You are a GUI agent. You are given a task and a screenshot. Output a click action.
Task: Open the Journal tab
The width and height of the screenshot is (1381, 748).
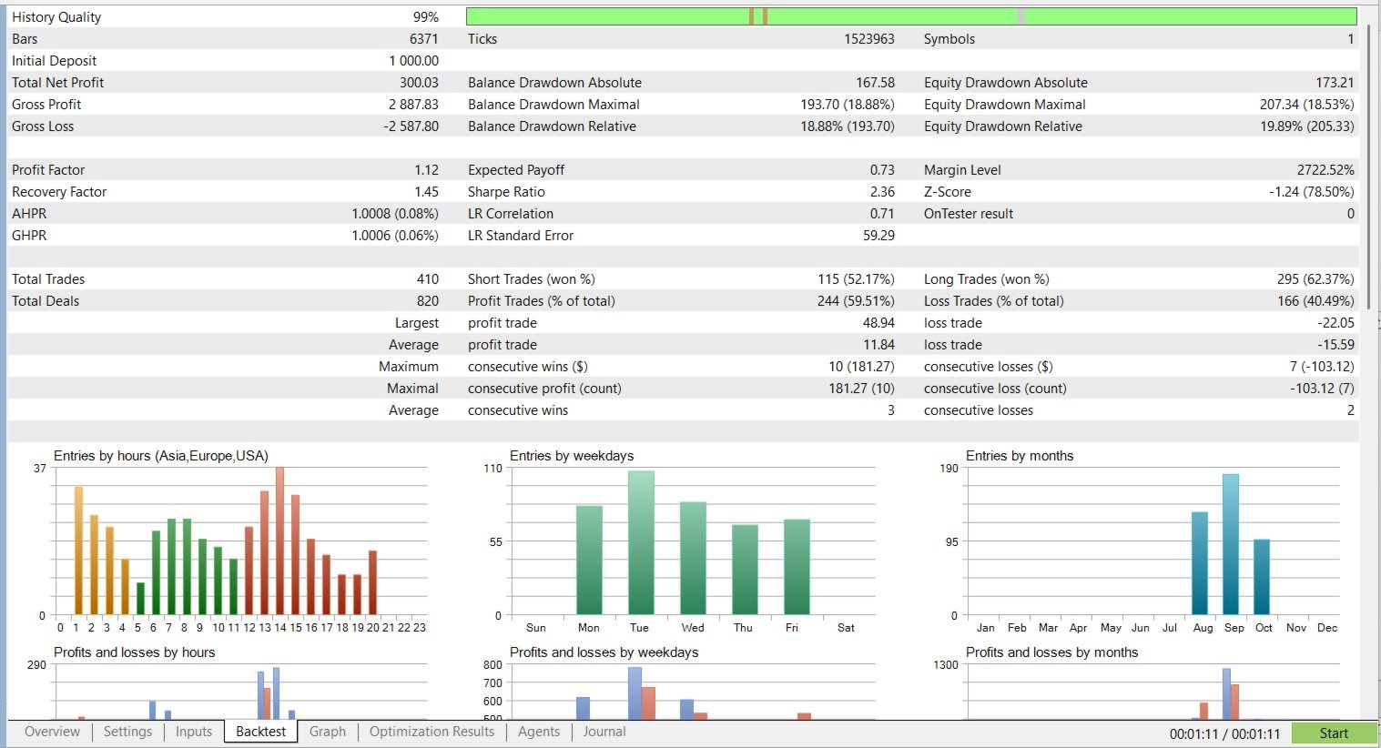(604, 732)
